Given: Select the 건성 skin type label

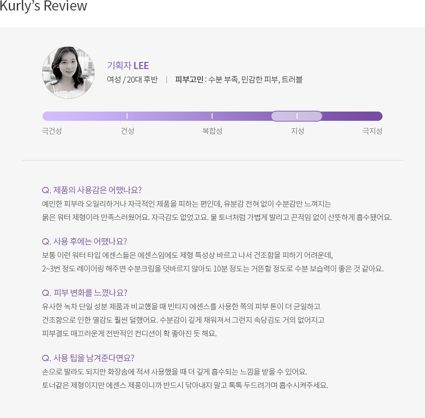Looking at the screenshot, I should pyautogui.click(x=127, y=131).
